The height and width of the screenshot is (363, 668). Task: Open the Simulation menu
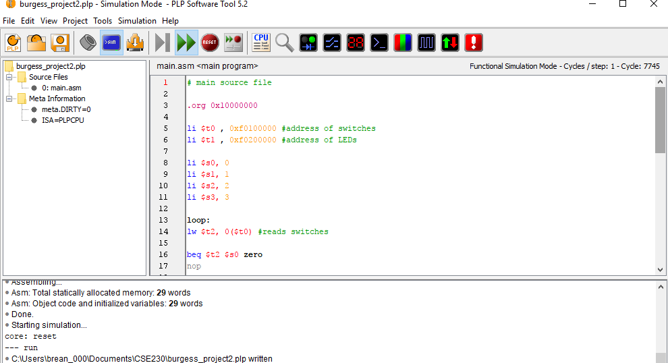tap(137, 21)
